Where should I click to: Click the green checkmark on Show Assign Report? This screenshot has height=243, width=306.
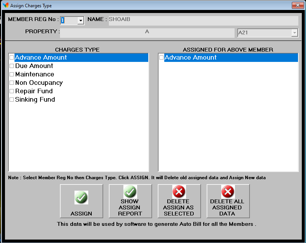[x=130, y=192]
